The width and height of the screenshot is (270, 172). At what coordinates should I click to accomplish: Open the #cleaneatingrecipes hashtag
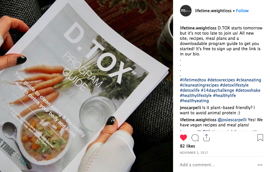199,85
